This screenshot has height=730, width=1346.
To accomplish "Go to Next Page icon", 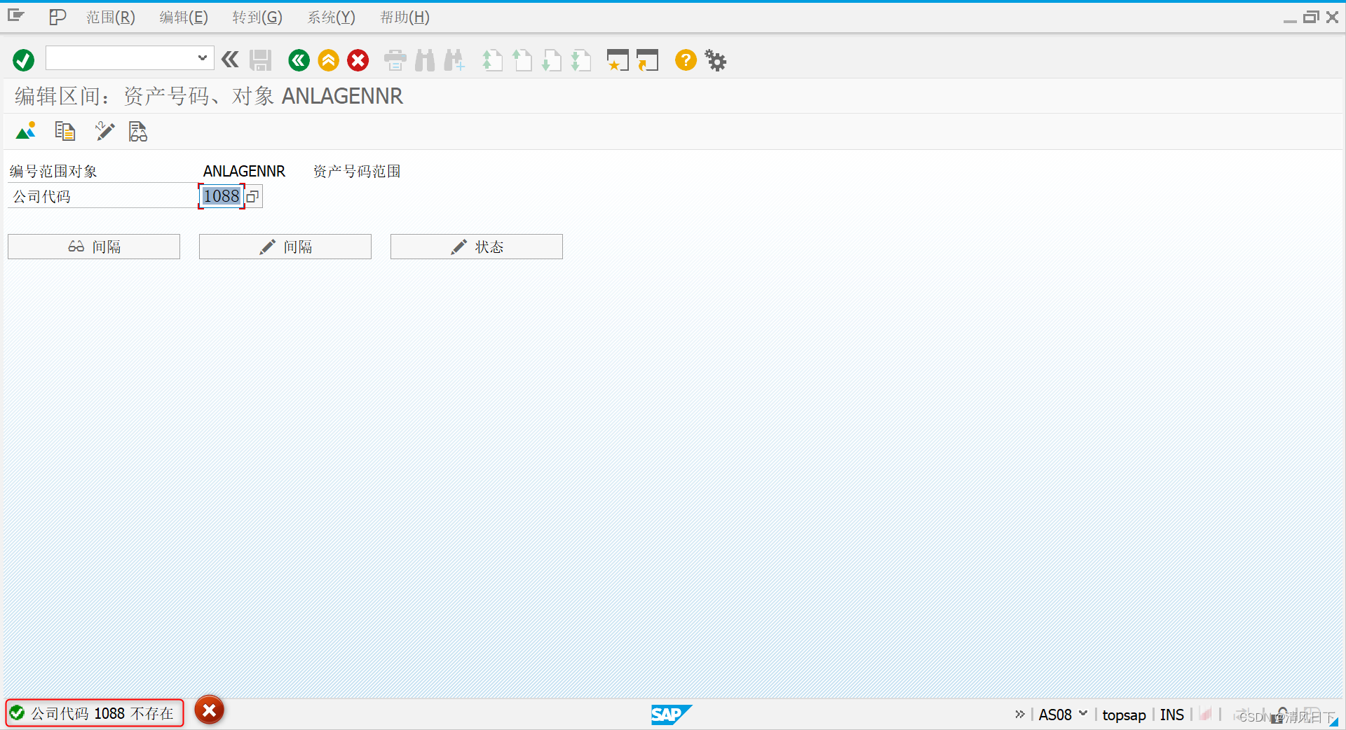I will click(552, 60).
